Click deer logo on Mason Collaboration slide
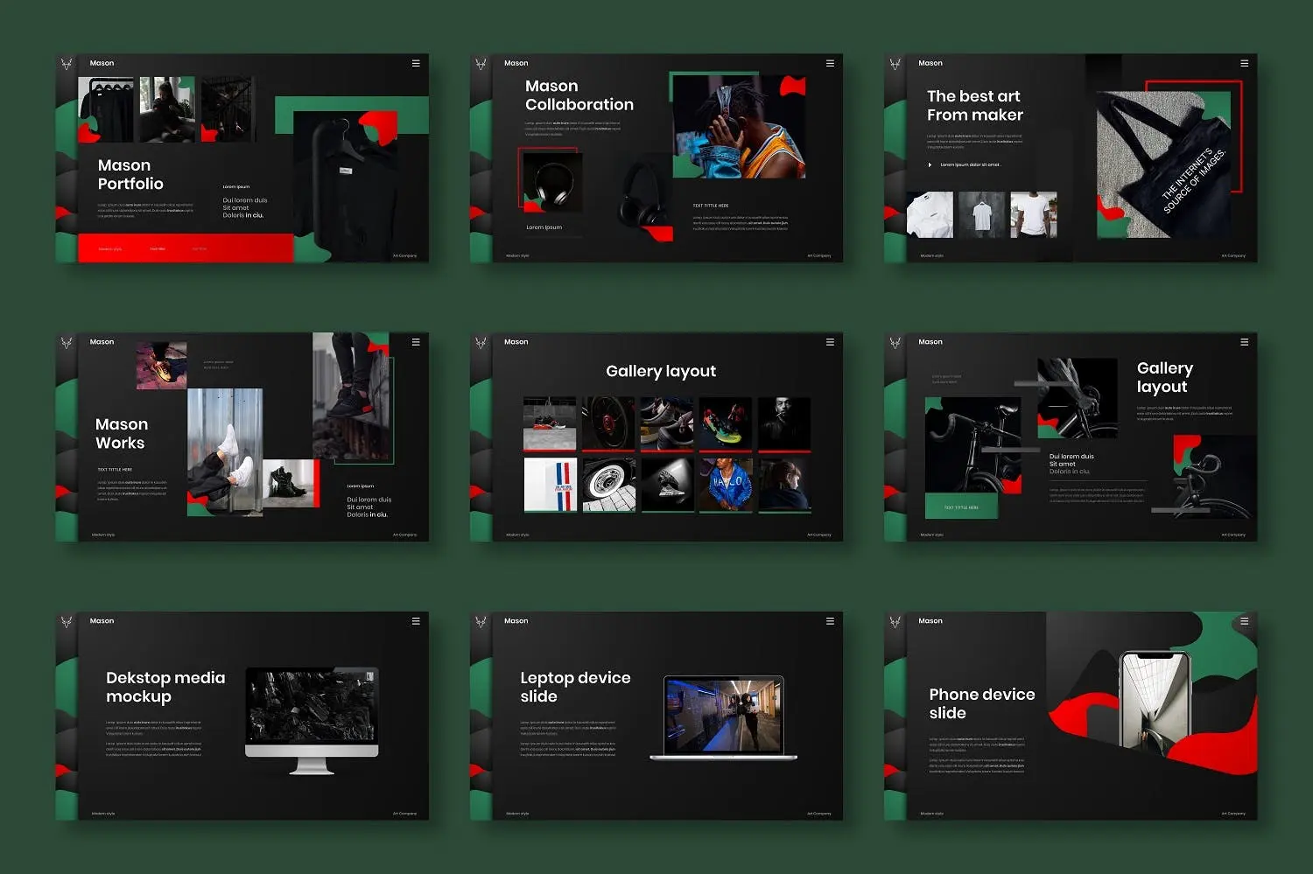Screen dimensions: 1313x874 [x=481, y=64]
